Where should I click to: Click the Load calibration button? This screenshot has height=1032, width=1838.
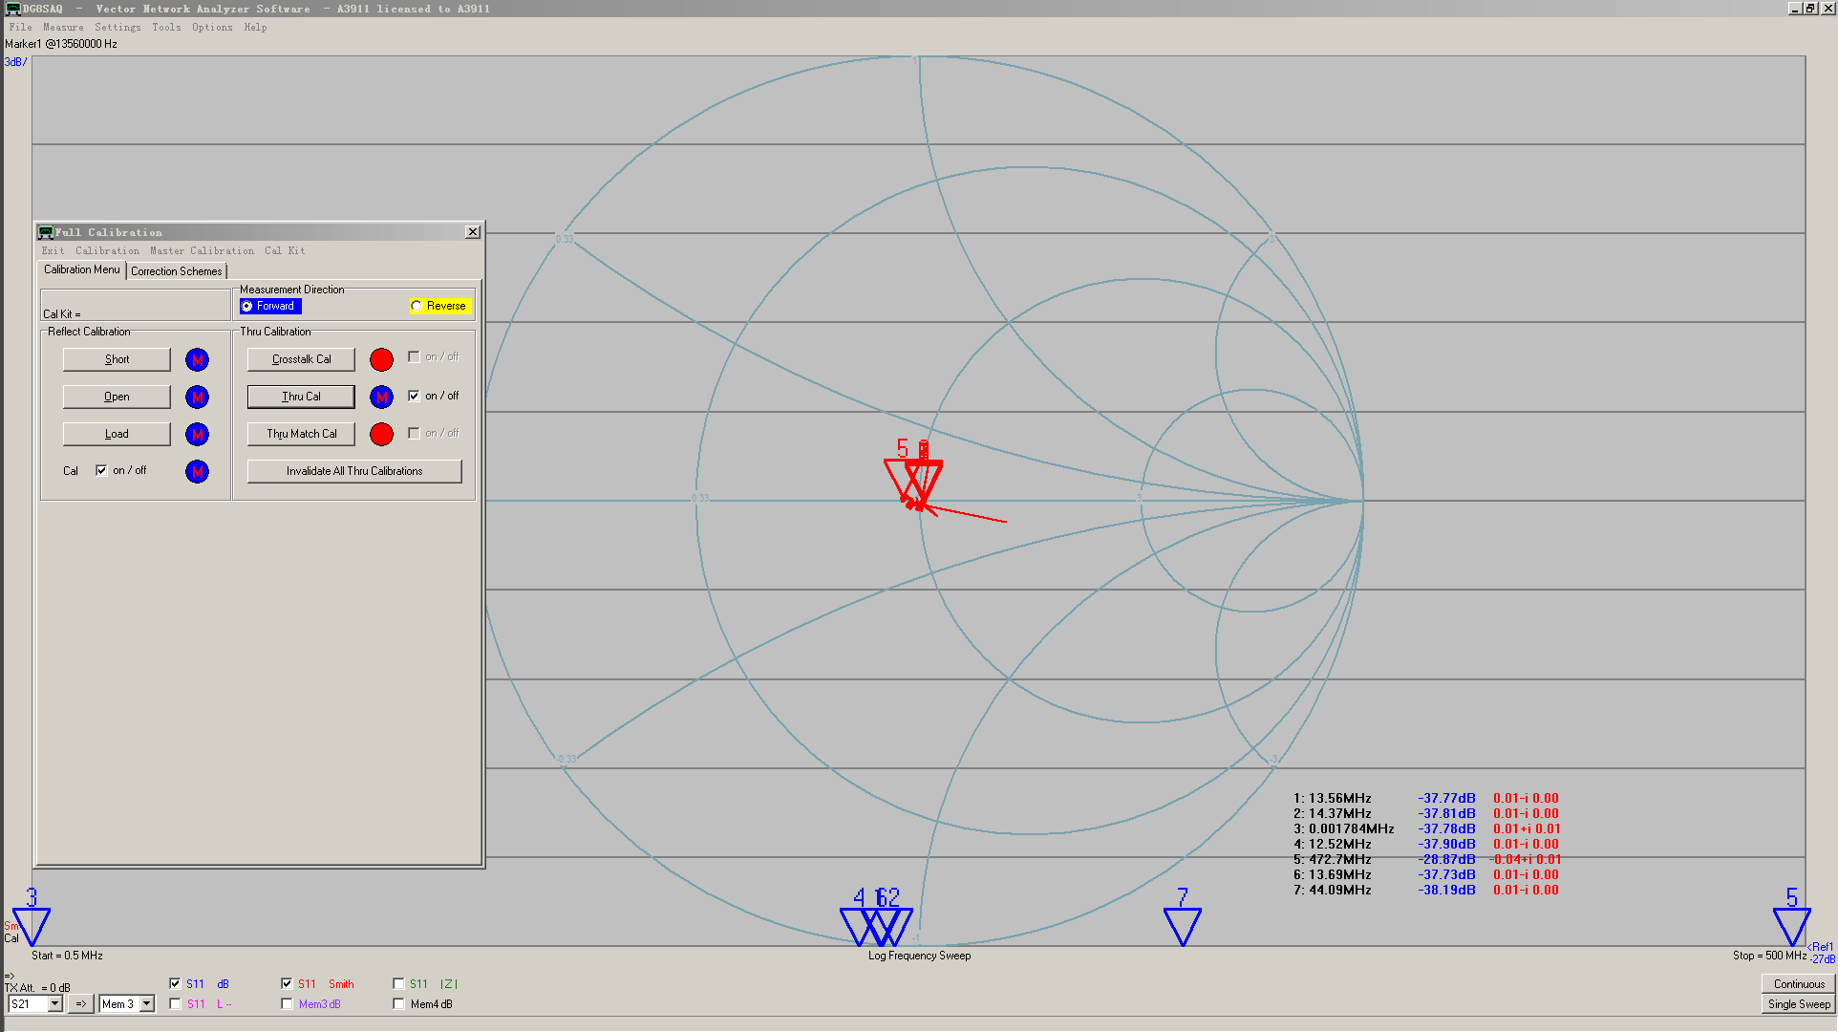click(117, 434)
